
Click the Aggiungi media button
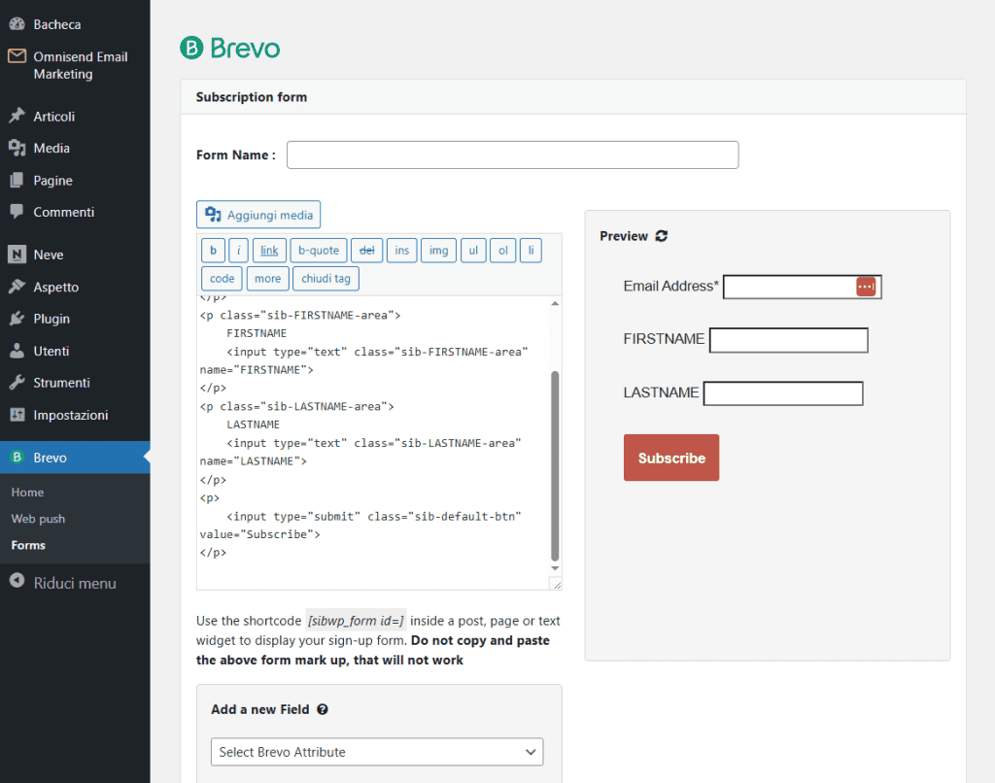click(x=258, y=215)
